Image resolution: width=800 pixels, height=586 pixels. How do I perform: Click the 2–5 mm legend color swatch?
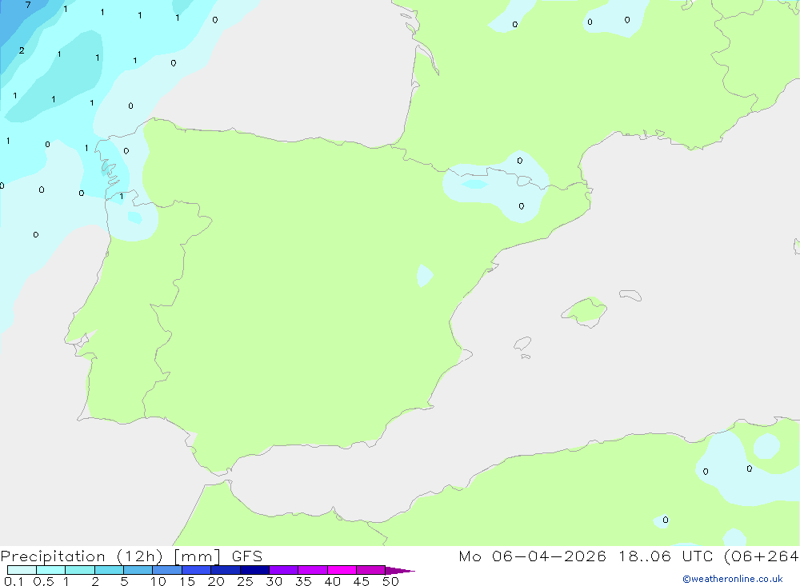109,570
